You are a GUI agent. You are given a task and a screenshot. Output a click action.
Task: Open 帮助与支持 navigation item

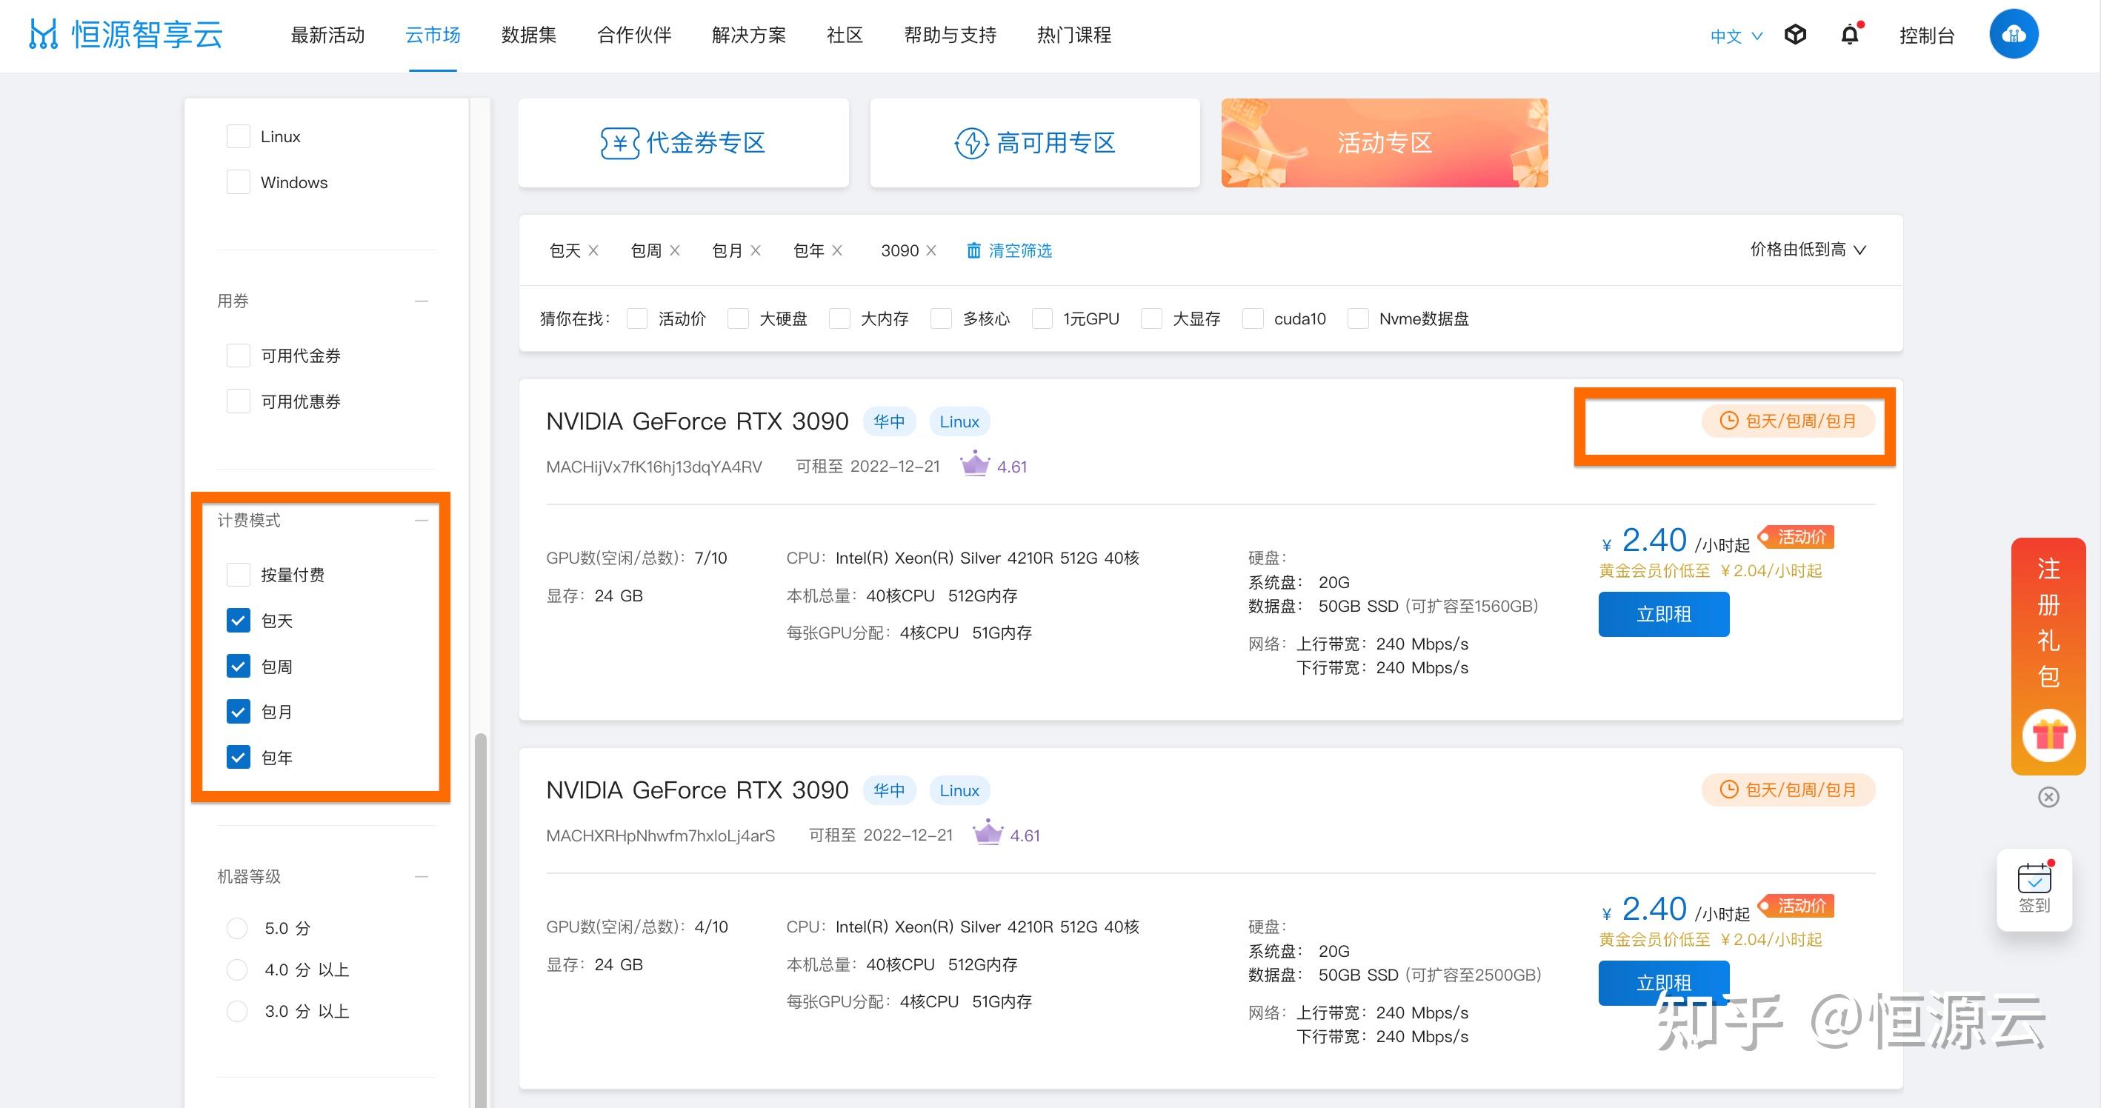tap(950, 35)
